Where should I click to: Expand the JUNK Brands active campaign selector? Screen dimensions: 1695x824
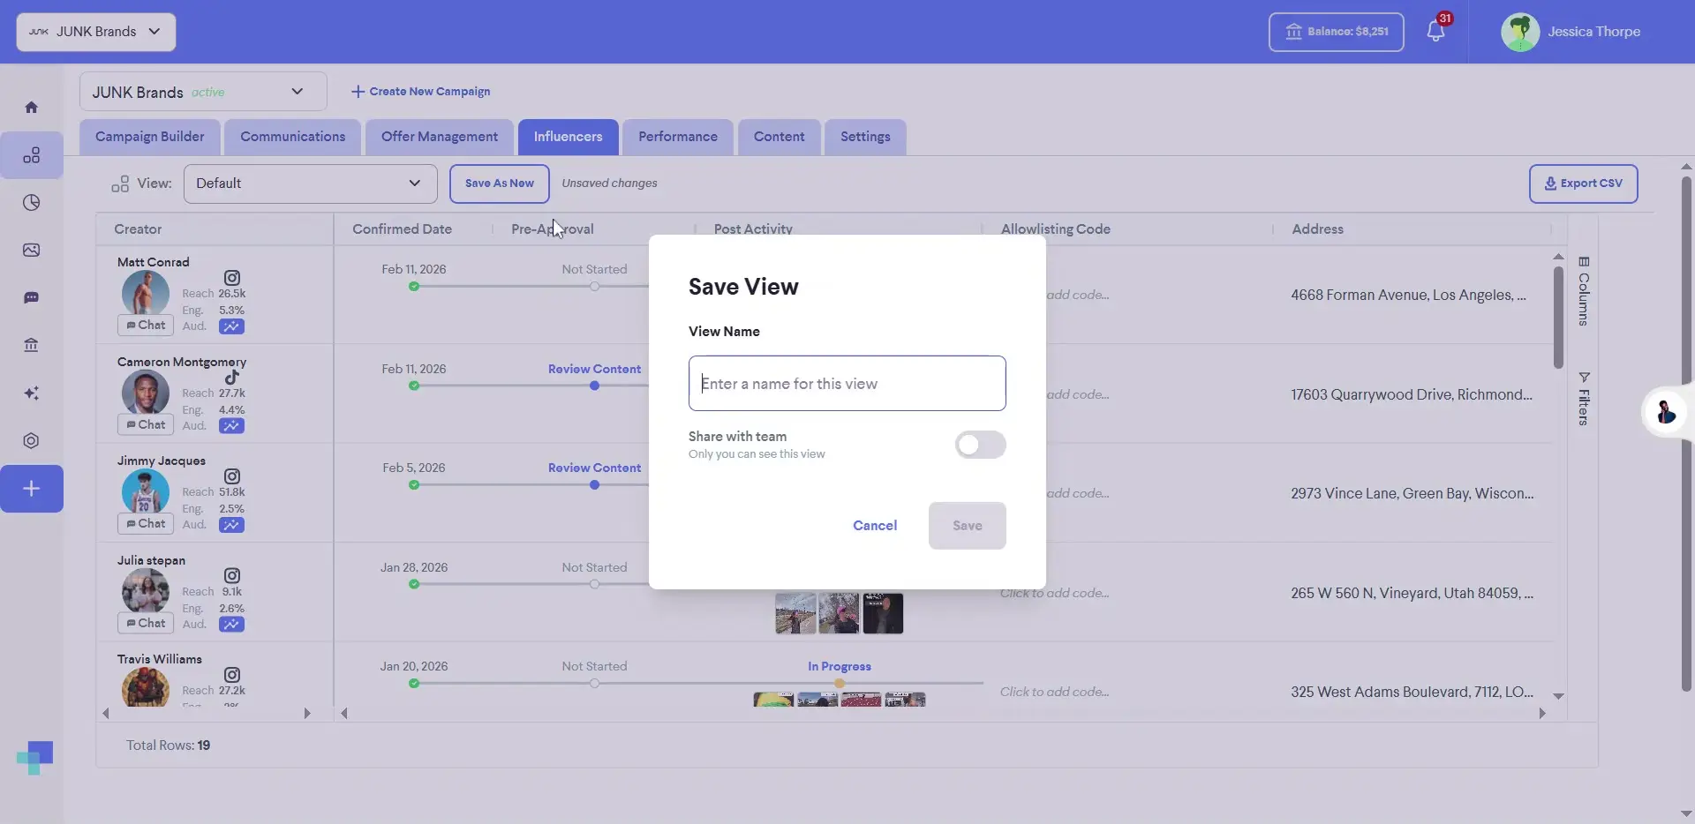[x=203, y=92]
